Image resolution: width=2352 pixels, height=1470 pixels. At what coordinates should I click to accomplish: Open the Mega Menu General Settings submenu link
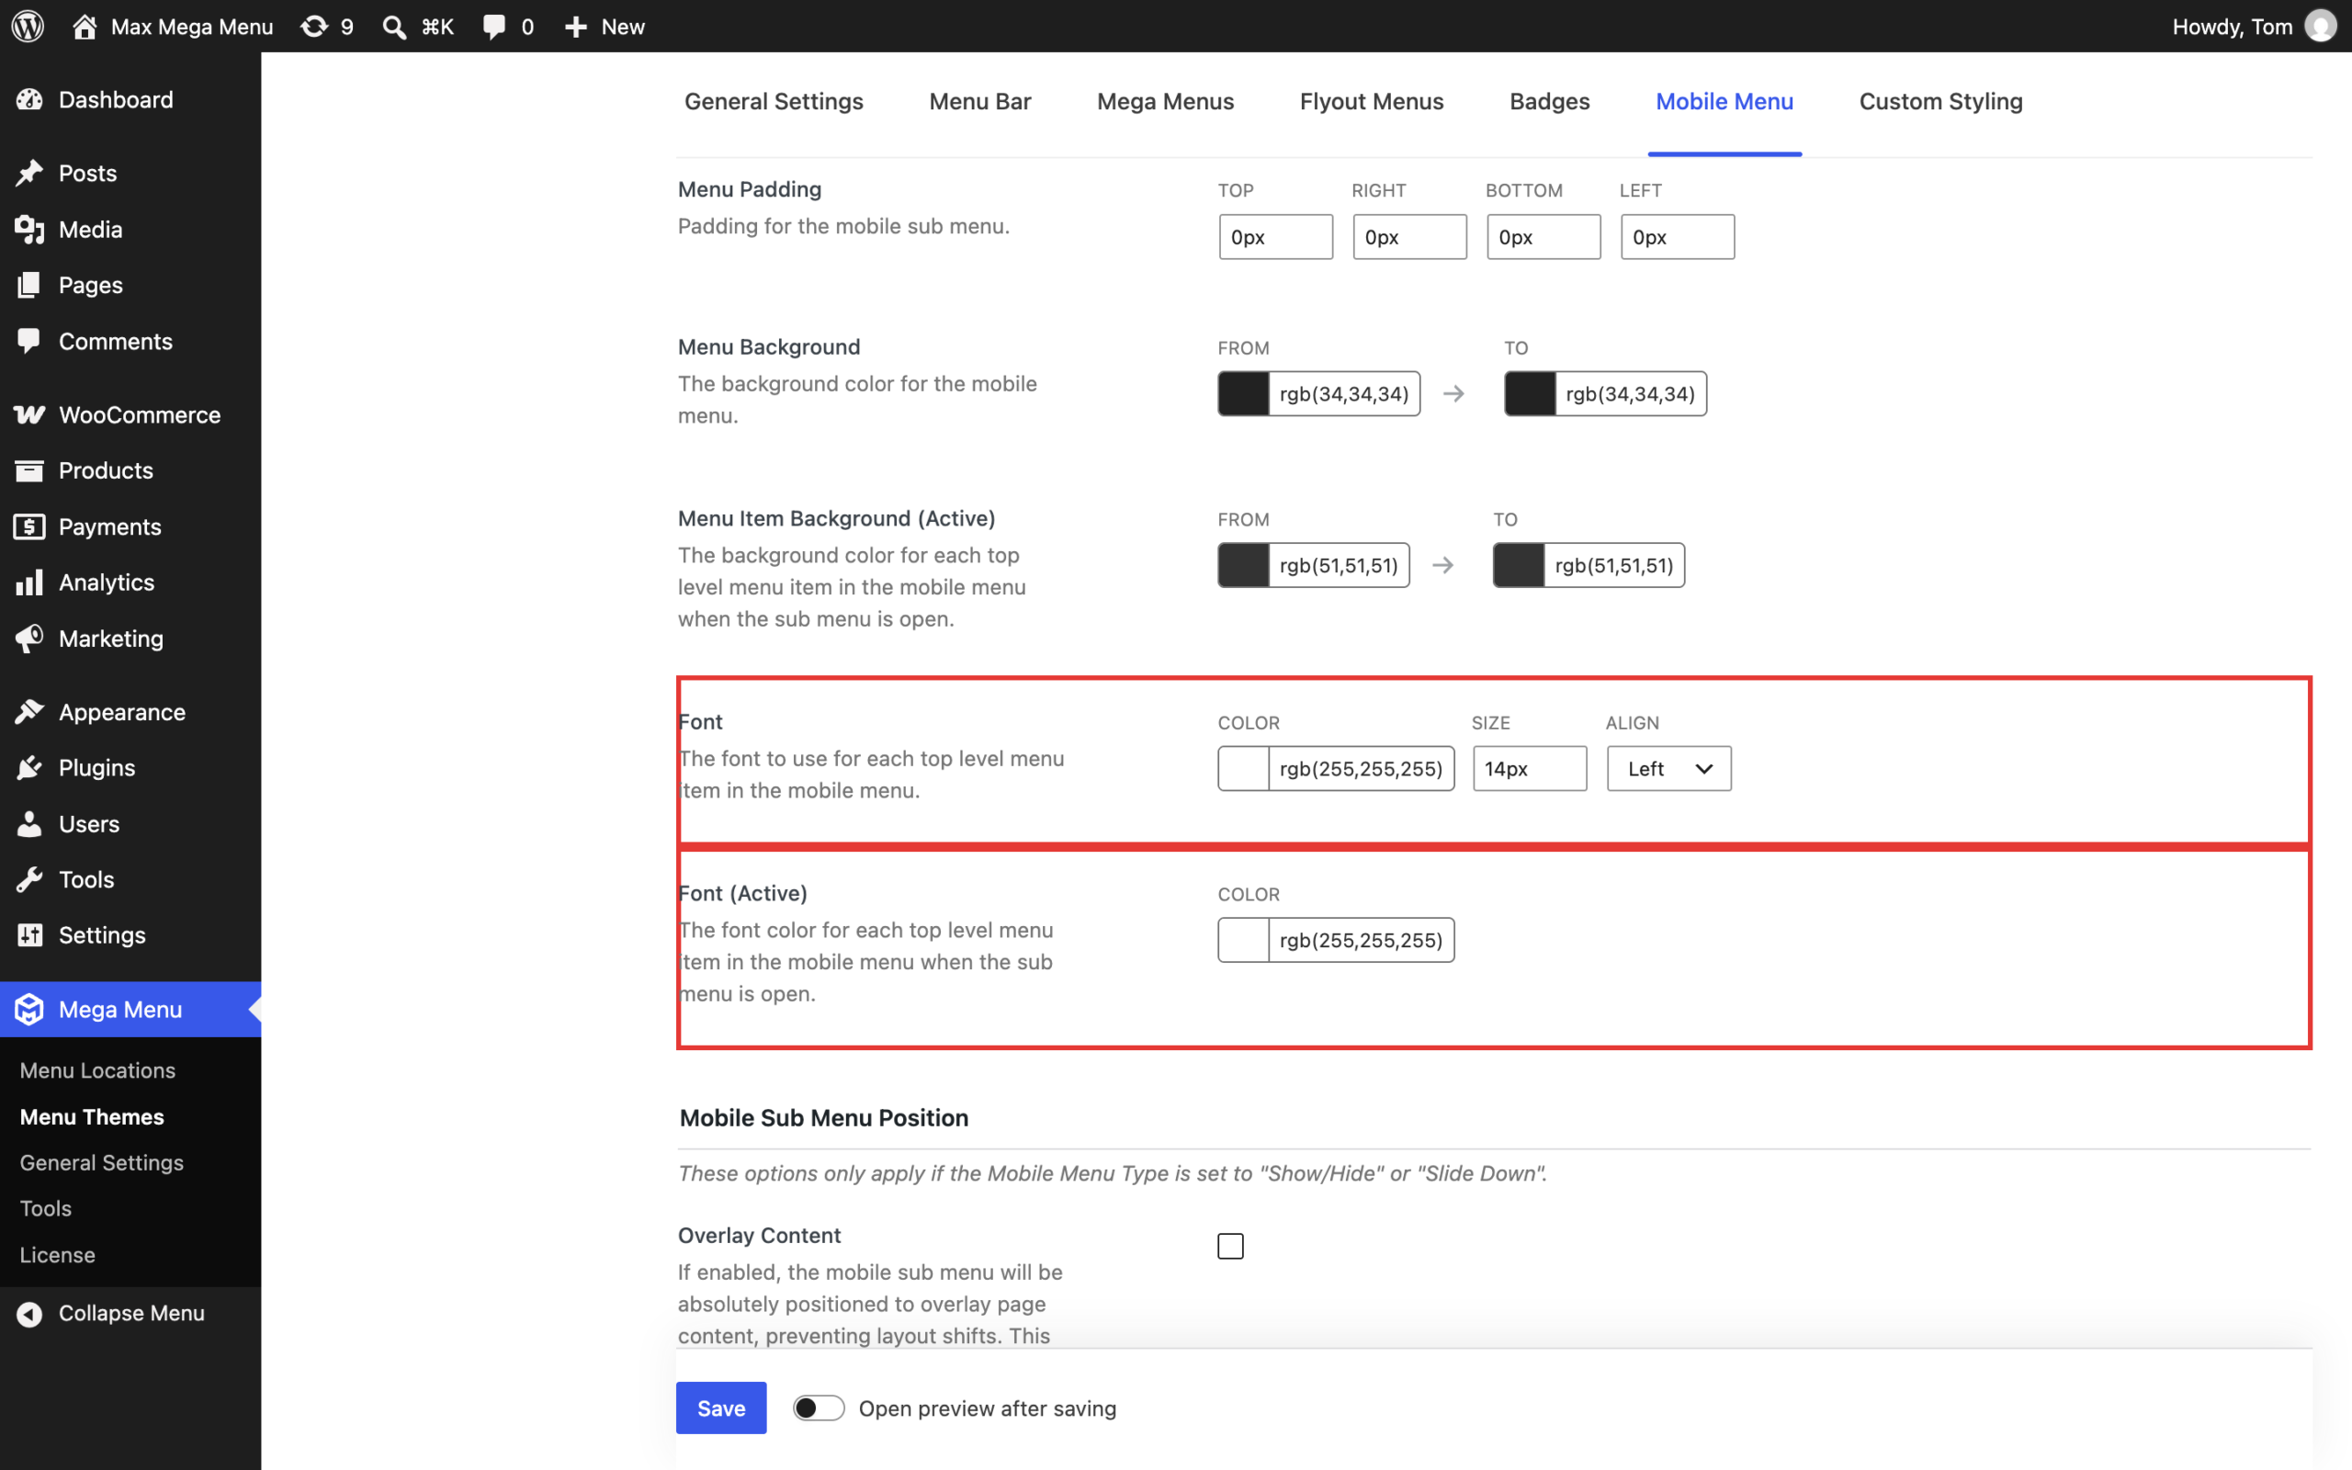(101, 1163)
